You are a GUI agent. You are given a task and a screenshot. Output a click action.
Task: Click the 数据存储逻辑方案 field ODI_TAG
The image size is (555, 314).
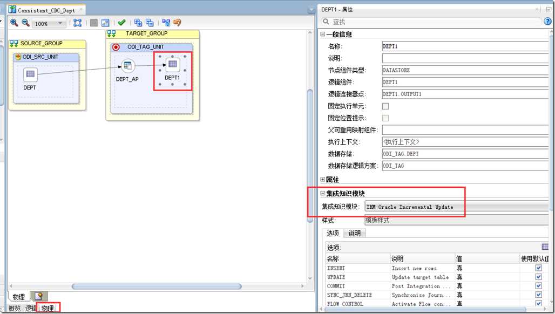pos(465,166)
